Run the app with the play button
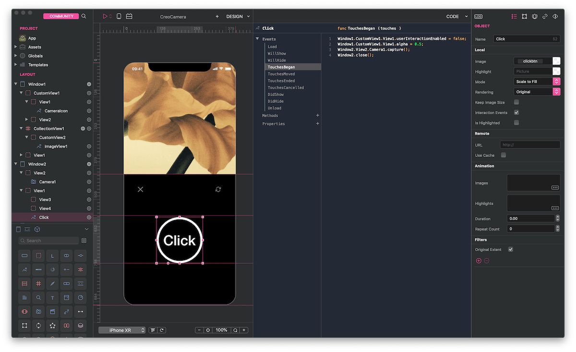576x352 pixels. coord(105,16)
